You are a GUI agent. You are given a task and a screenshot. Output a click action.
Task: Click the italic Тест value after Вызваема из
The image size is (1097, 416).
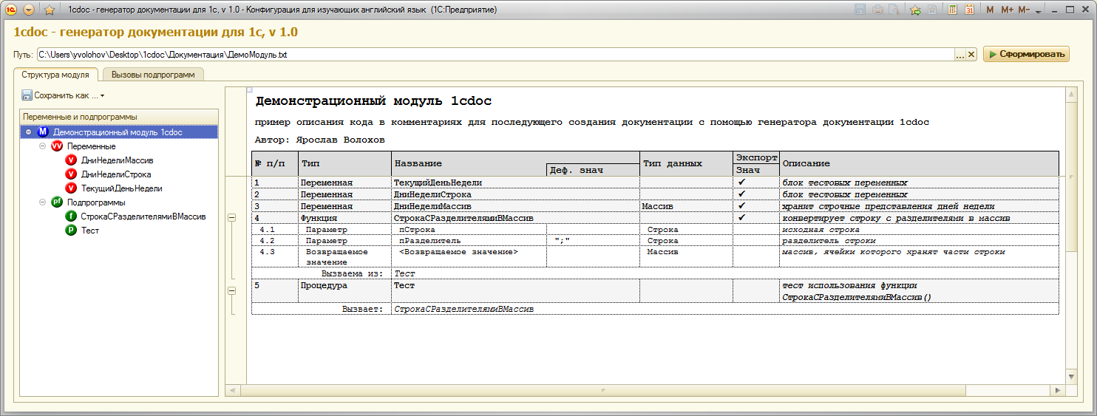(404, 273)
